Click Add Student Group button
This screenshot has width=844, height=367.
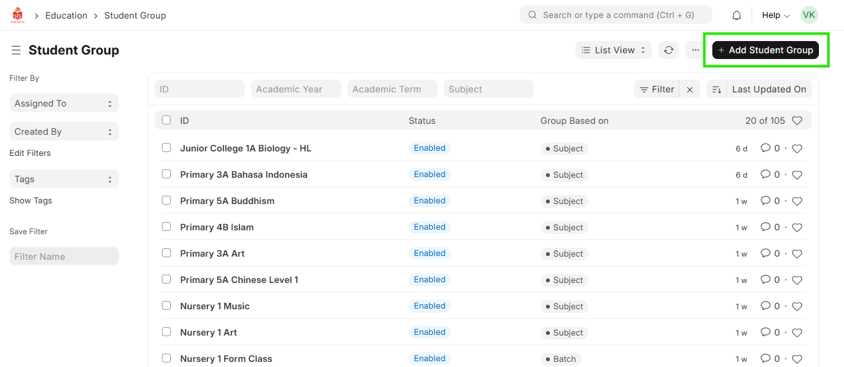[x=765, y=50]
